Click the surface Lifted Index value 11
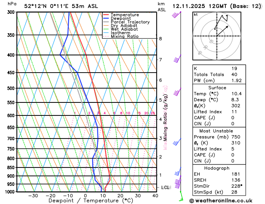This screenshot has height=204, width=265. (234, 112)
